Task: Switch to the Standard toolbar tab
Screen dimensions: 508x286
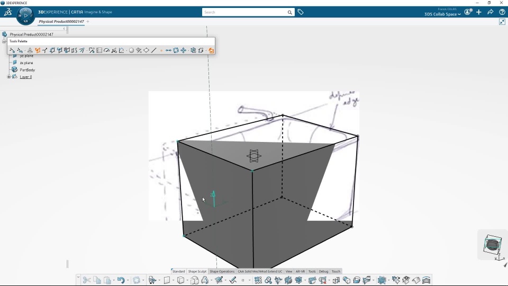Action: (x=178, y=271)
